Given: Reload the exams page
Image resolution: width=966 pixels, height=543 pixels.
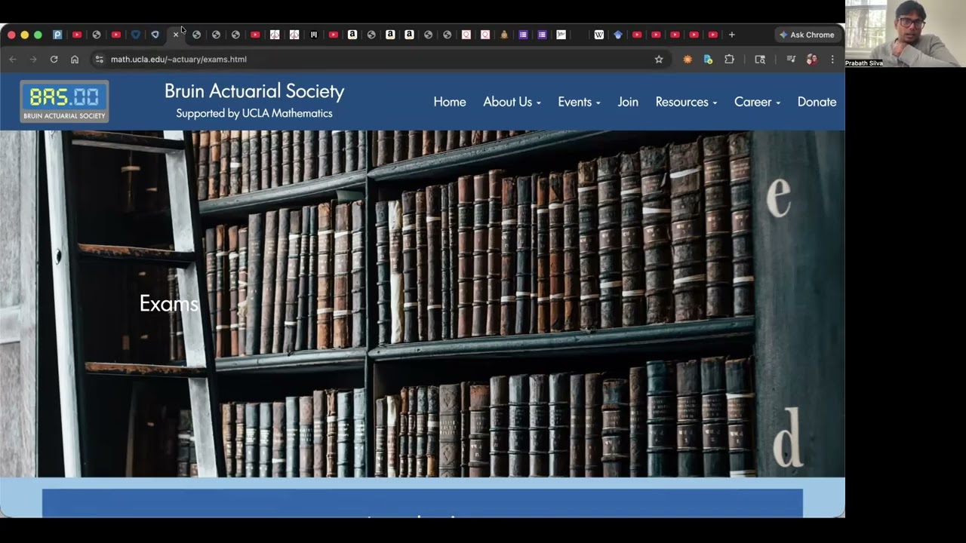Looking at the screenshot, I should tap(54, 59).
